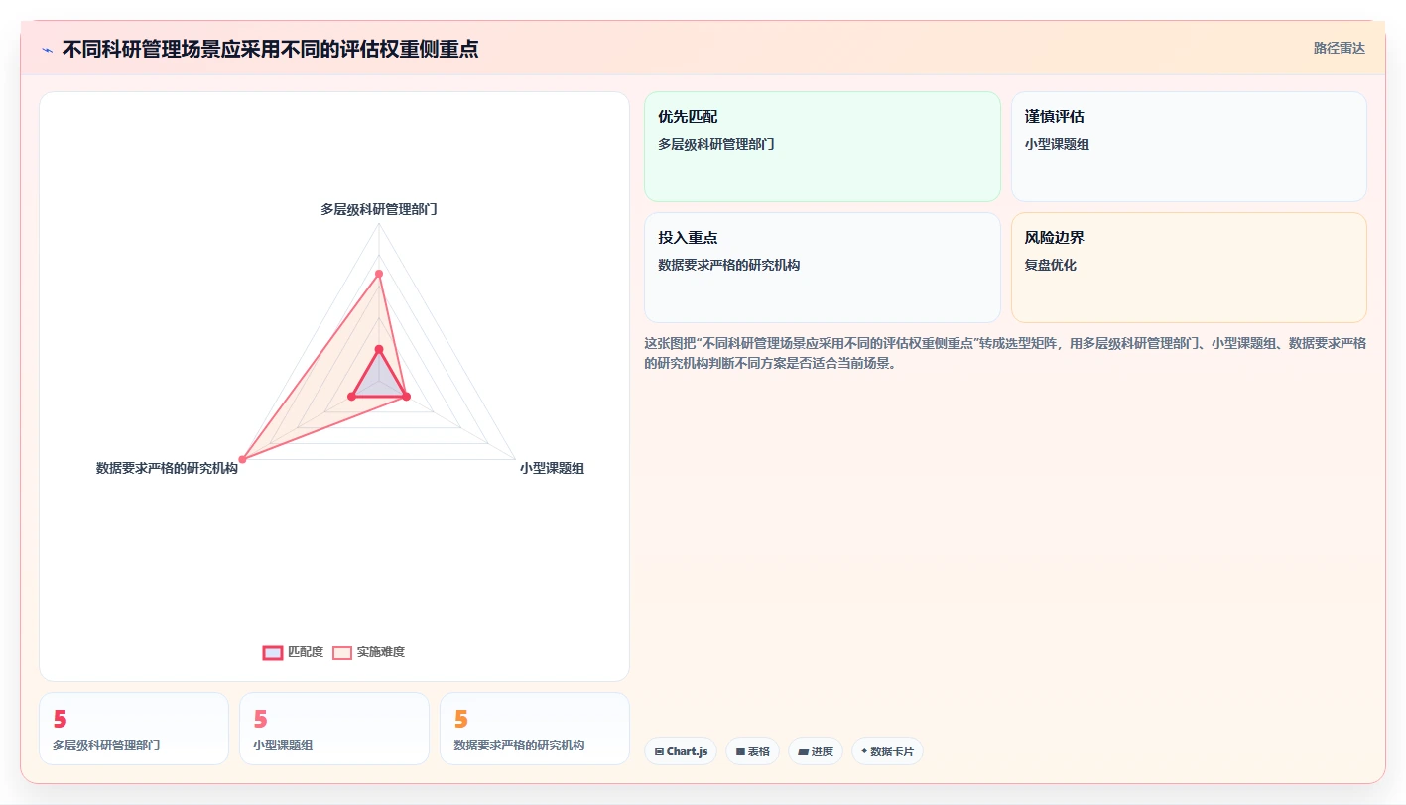The width and height of the screenshot is (1406, 805).
Task: Click the 进度 tag chip
Action: (816, 751)
